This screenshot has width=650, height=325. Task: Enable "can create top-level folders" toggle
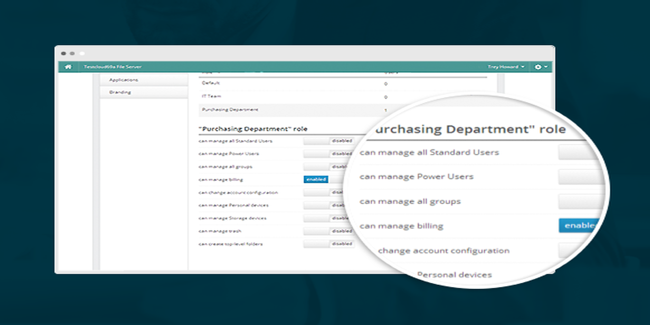coord(329,244)
